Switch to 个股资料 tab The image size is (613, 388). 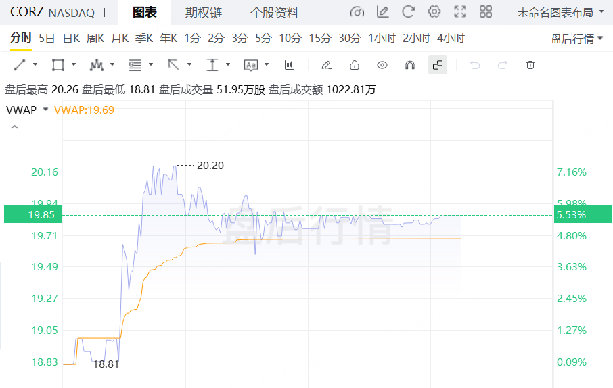coord(275,12)
